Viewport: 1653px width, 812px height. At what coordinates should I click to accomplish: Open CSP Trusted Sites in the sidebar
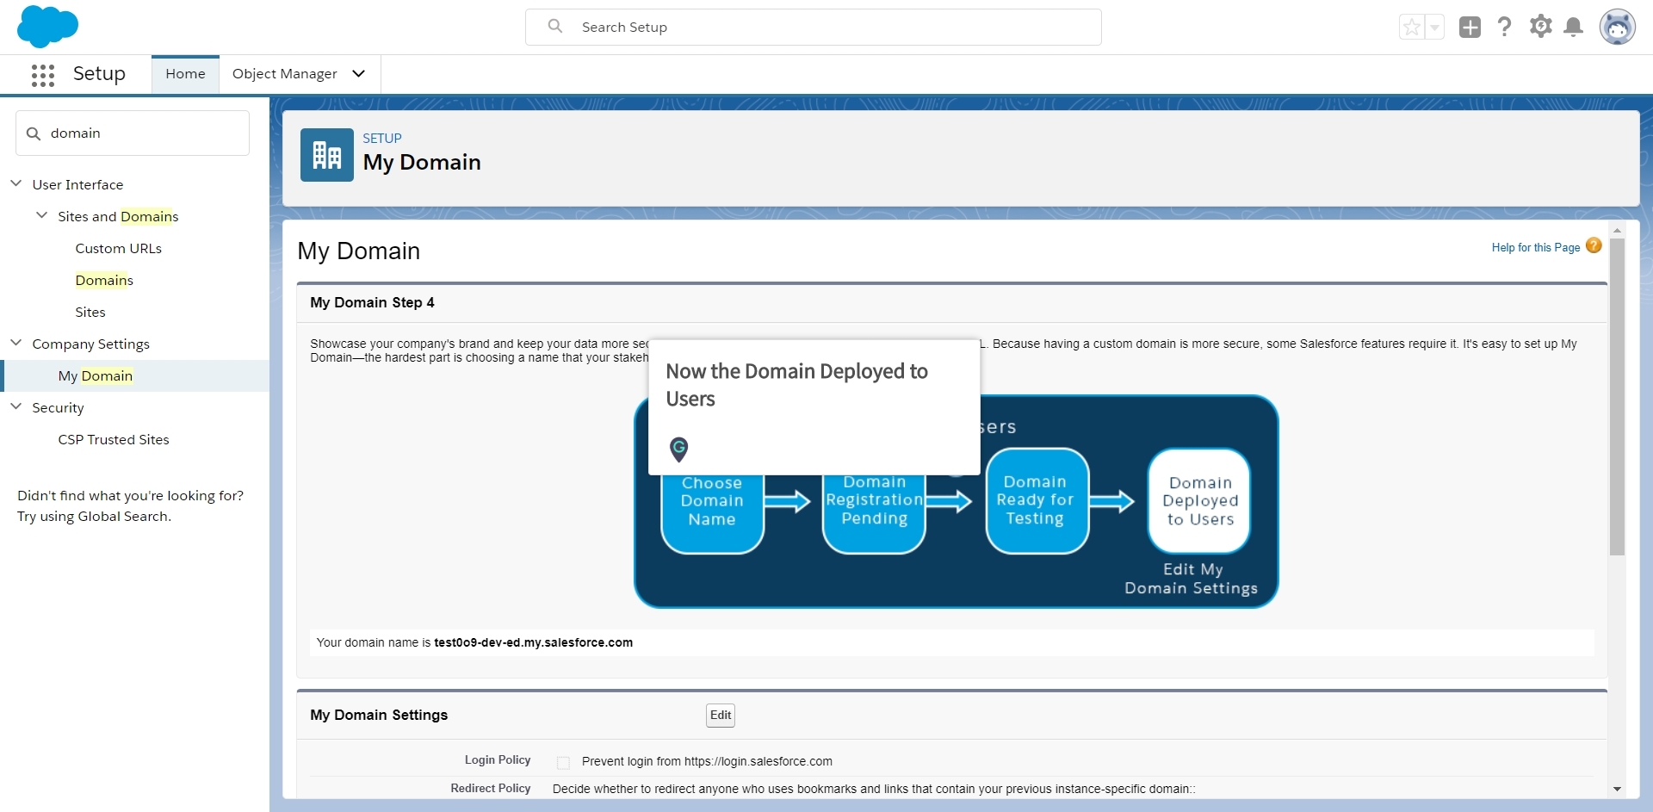(114, 439)
